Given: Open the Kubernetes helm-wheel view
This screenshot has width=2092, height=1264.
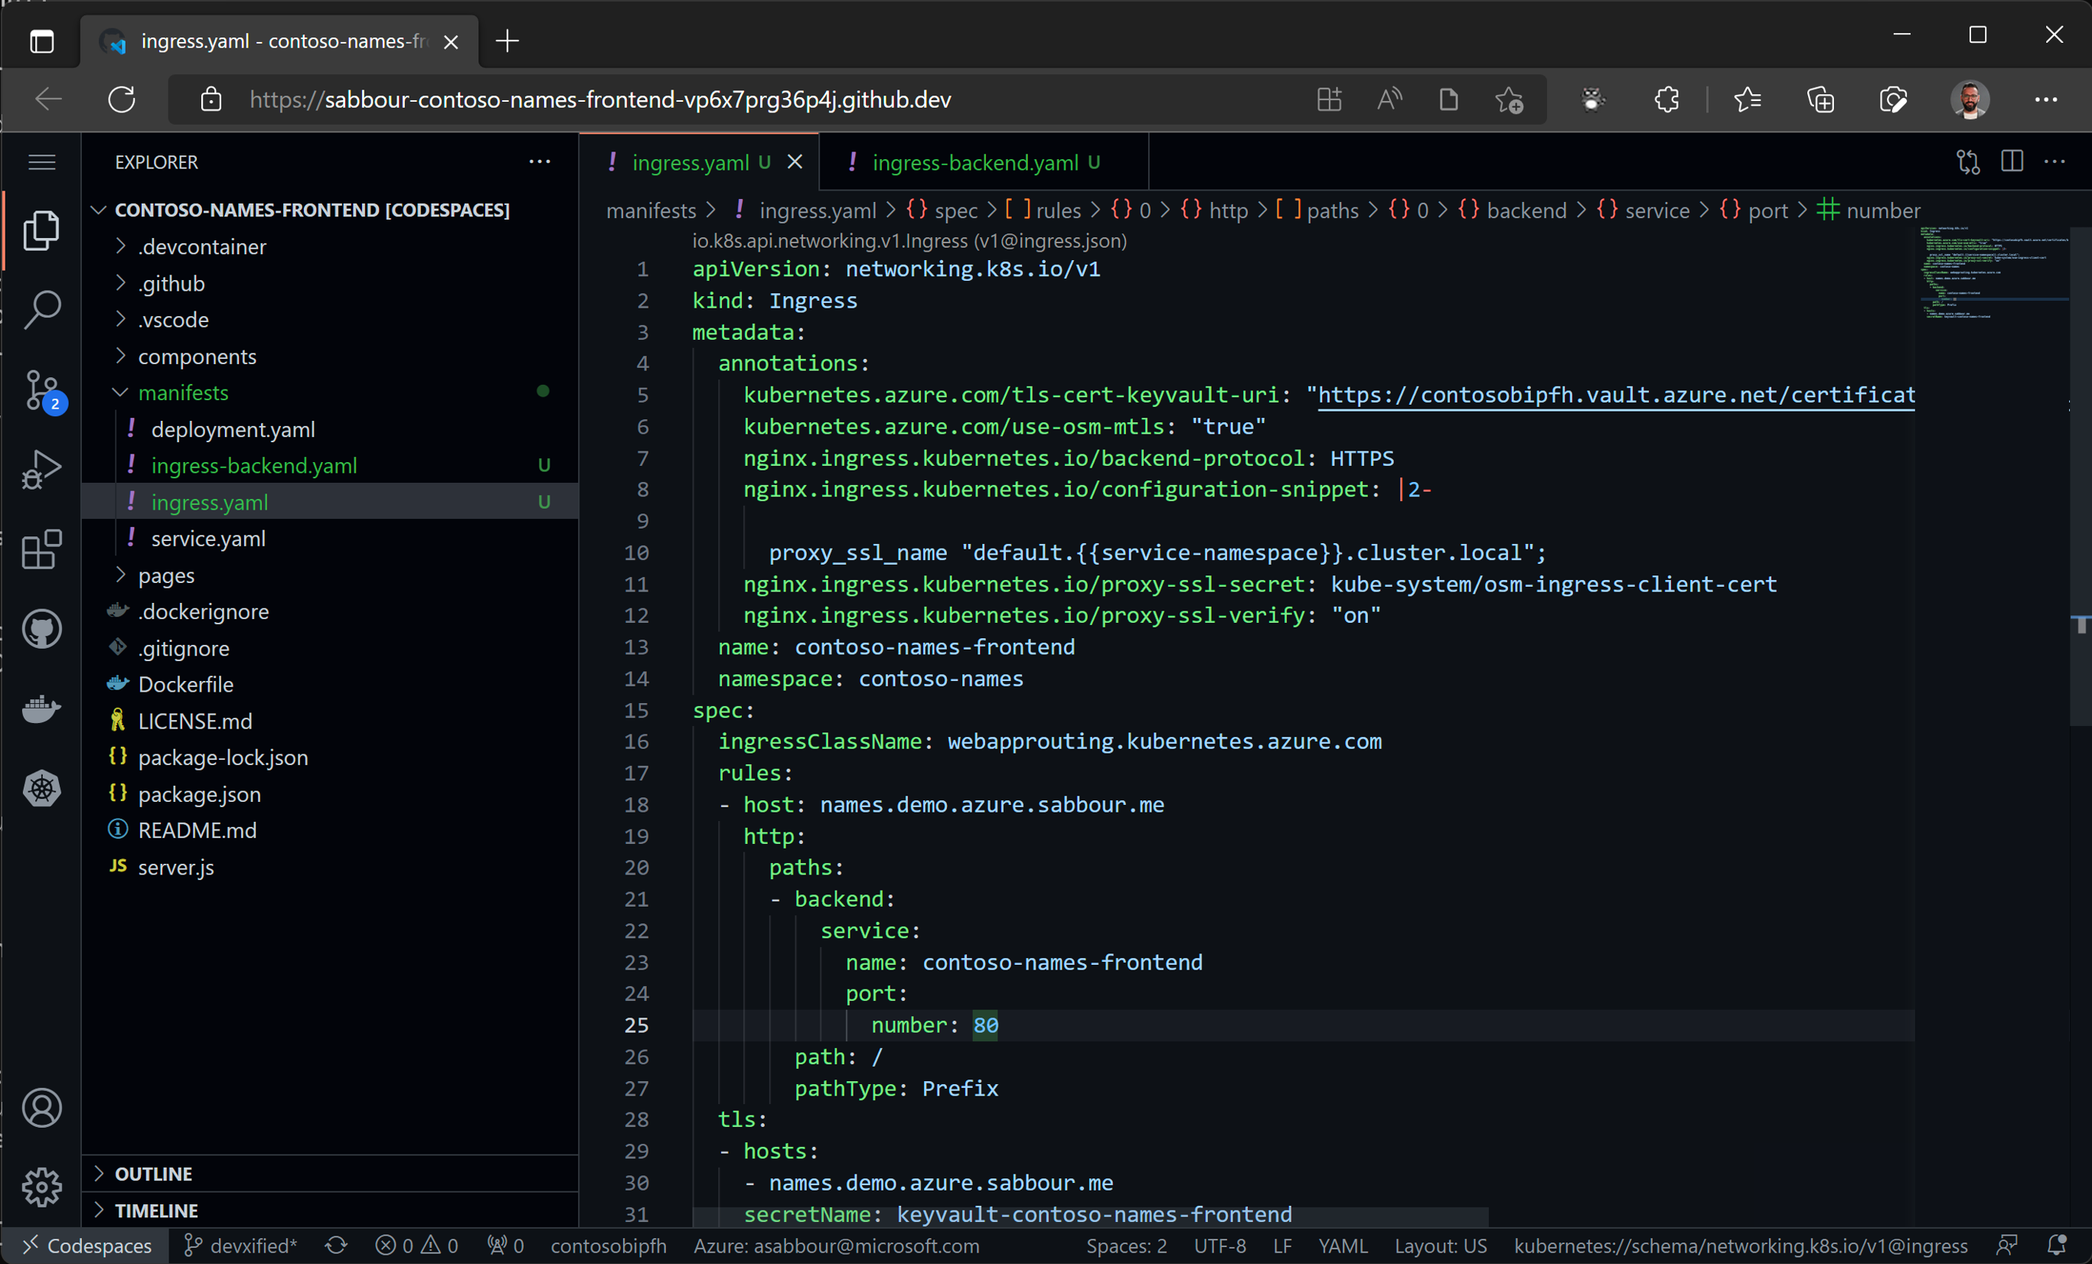Looking at the screenshot, I should tap(41, 789).
